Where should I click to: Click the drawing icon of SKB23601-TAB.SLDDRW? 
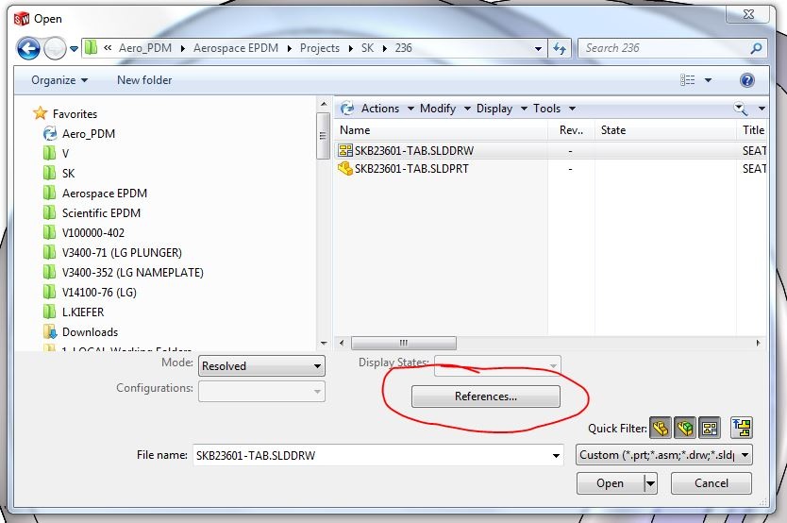345,150
